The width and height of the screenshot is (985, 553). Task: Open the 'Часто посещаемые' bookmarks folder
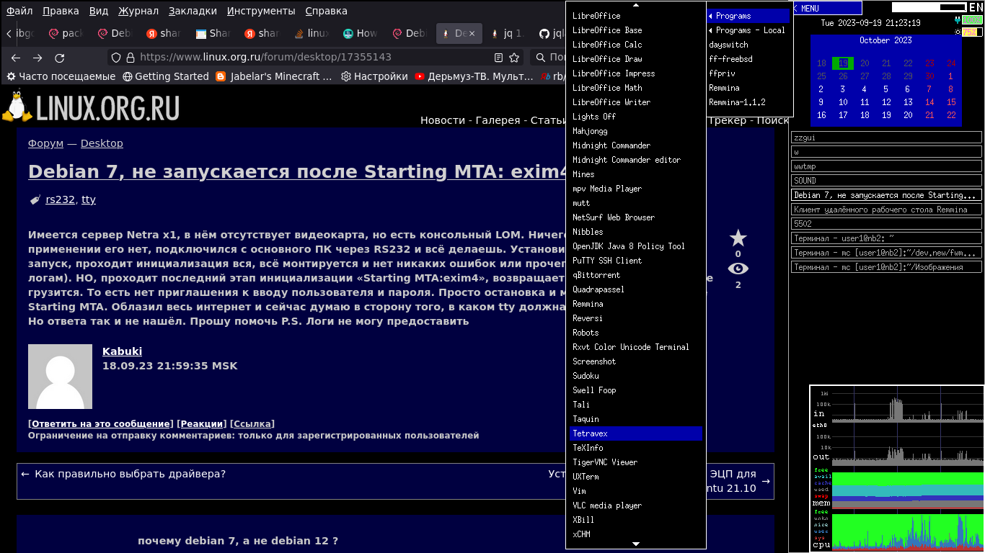click(x=61, y=76)
